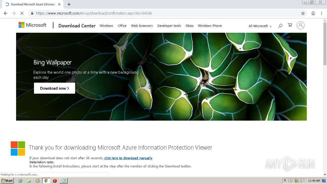Open the volume speaker tray icon
The width and height of the screenshot is (327, 184).
[x=290, y=181]
